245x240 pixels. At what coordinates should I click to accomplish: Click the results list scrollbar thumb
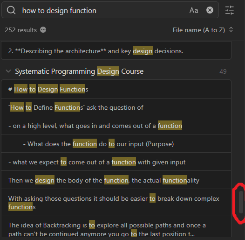pyautogui.click(x=241, y=202)
